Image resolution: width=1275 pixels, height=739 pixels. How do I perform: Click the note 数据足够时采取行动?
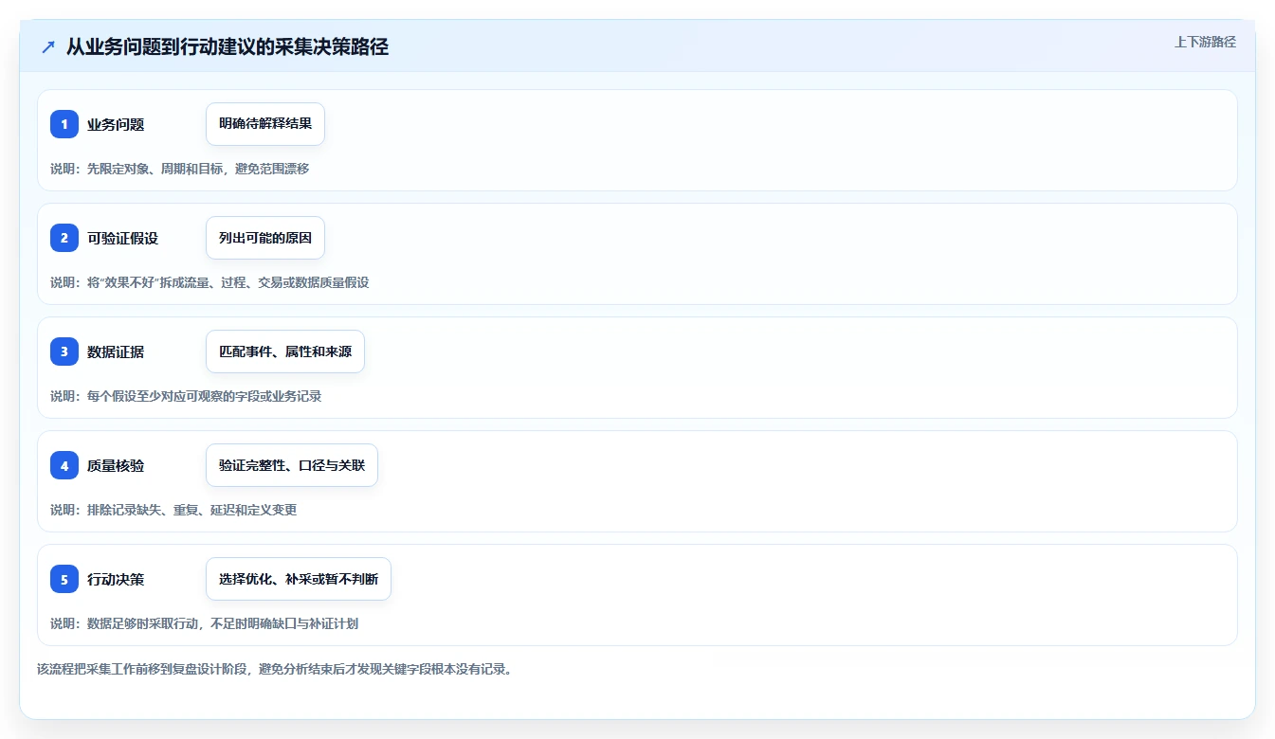tap(204, 623)
